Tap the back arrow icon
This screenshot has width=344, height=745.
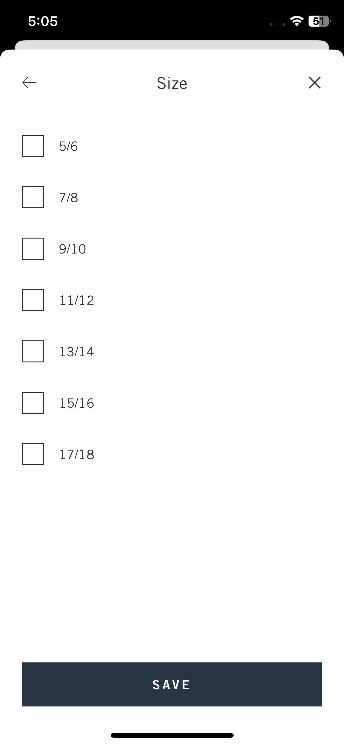pyautogui.click(x=29, y=83)
